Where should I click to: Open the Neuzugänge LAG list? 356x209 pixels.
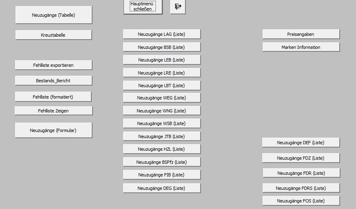[x=162, y=34]
